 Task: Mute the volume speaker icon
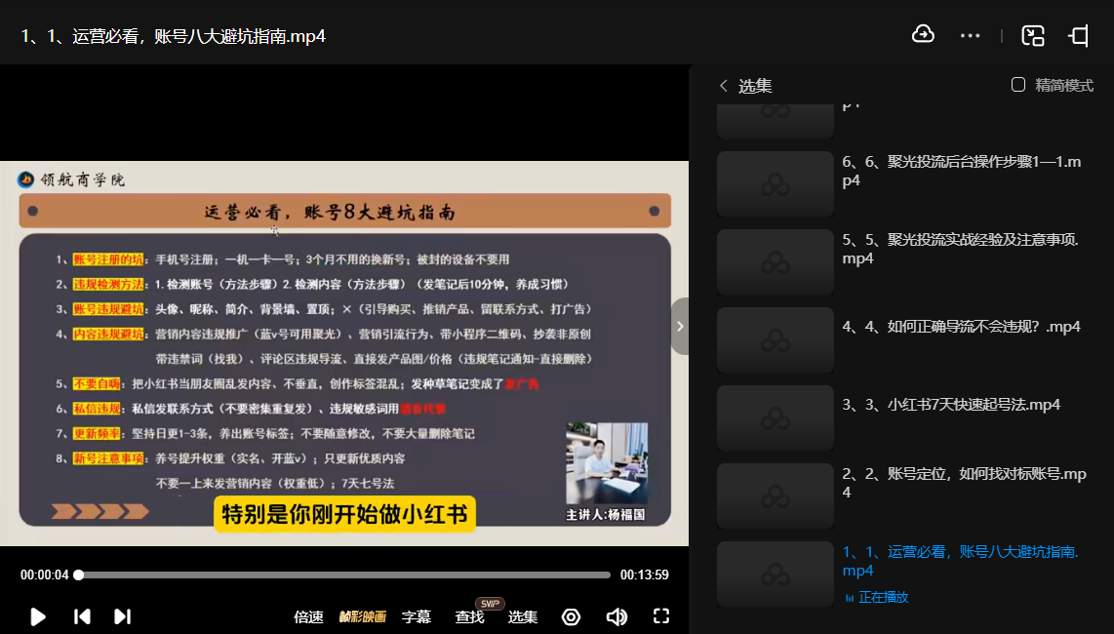[x=617, y=616]
